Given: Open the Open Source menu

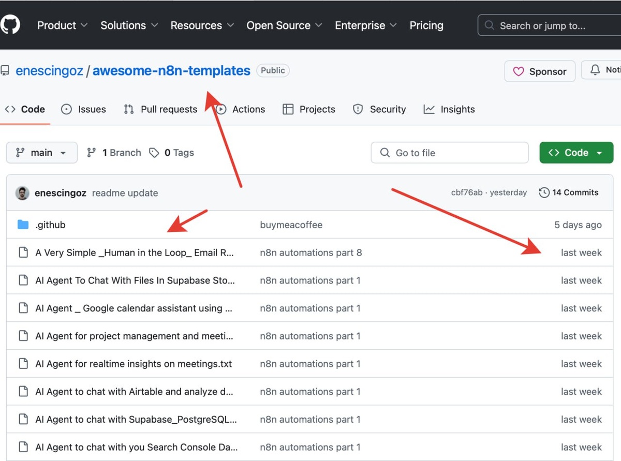Looking at the screenshot, I should 284,25.
